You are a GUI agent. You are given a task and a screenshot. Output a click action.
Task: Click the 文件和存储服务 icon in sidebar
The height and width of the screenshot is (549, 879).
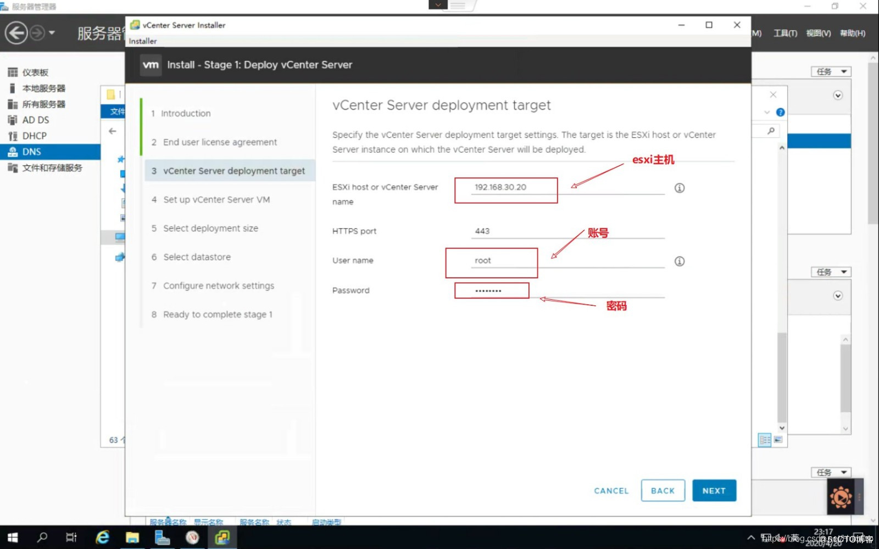13,168
